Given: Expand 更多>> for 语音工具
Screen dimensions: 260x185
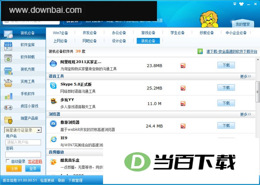Looking at the screenshot, I should coord(245,76).
